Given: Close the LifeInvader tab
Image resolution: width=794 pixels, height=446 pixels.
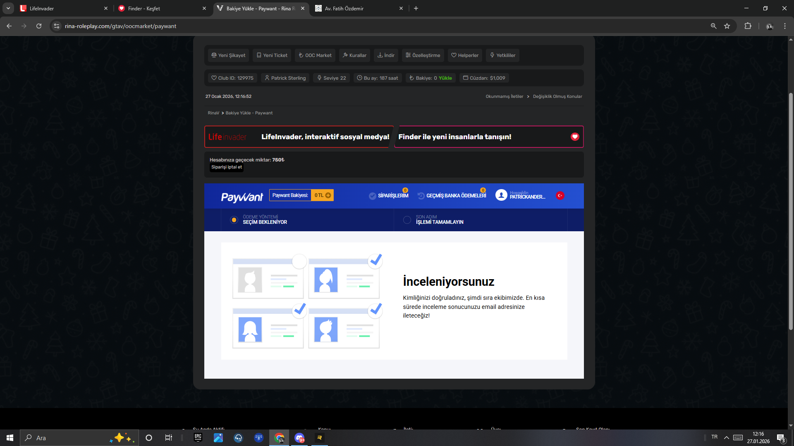Looking at the screenshot, I should pos(106,8).
